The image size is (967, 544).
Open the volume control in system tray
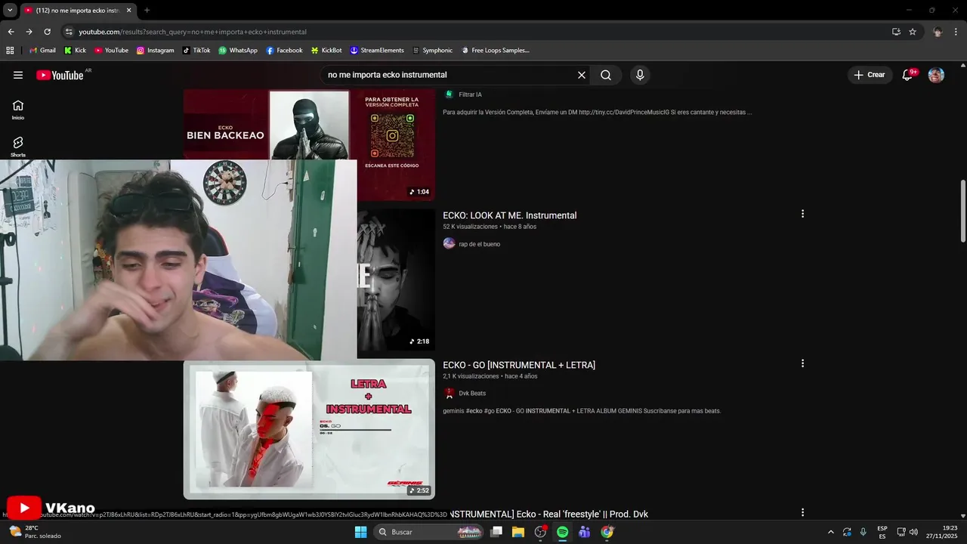(913, 532)
